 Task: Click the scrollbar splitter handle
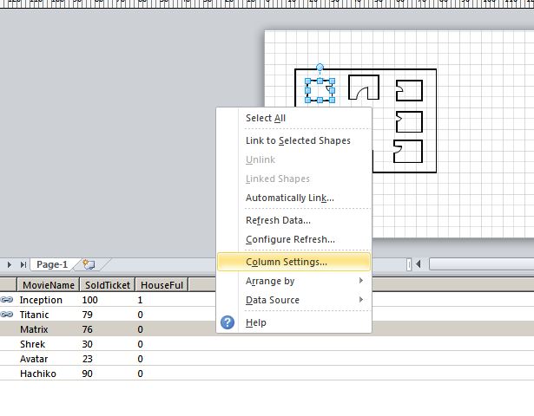pyautogui.click(x=409, y=264)
